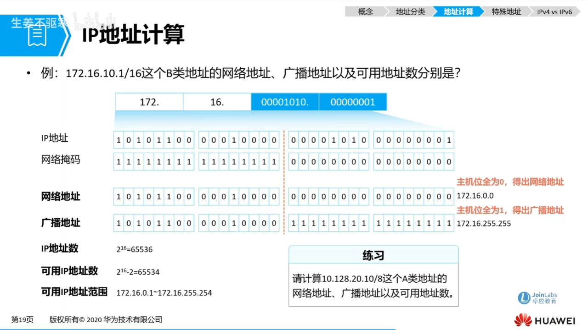Switch to the 地址分类 tab
This screenshot has width=588, height=330.
pos(410,12)
